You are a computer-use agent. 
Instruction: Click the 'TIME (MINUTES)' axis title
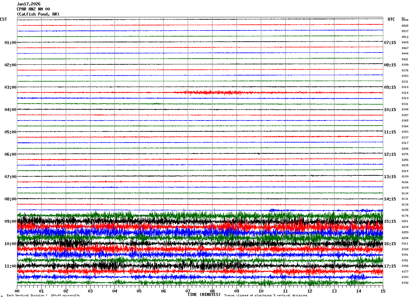pyautogui.click(x=204, y=295)
